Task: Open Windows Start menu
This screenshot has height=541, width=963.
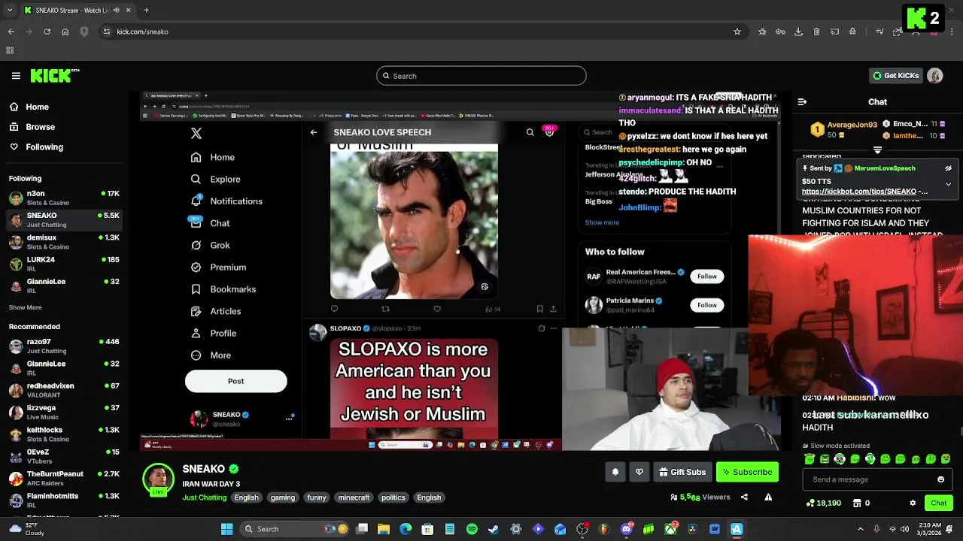Action: click(x=226, y=529)
